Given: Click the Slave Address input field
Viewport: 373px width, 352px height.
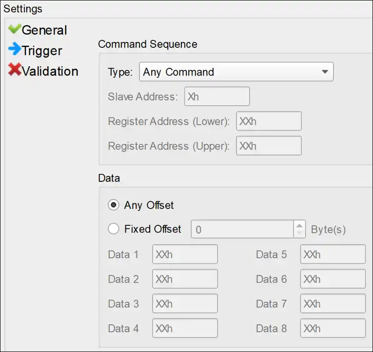Looking at the screenshot, I should coord(217,97).
